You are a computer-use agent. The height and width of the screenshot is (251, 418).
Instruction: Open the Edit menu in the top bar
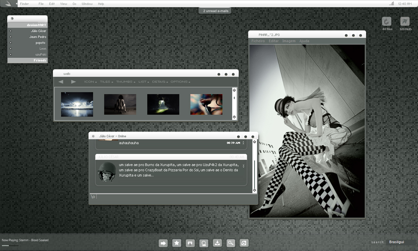[x=52, y=4]
